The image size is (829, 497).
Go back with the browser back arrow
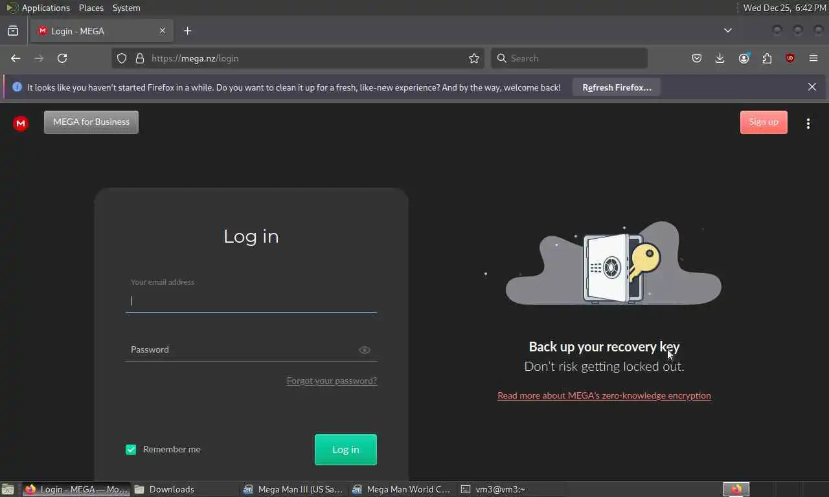(x=16, y=58)
